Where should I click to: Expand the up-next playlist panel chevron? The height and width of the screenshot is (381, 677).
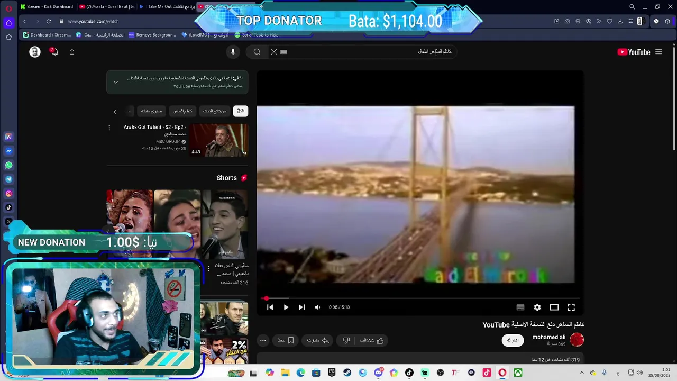(x=116, y=82)
